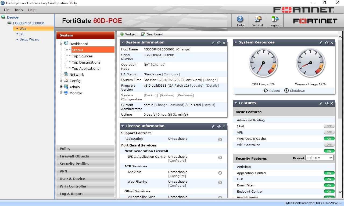Toggle the IPv6 feature switch
The image size is (344, 206).
[329, 126]
